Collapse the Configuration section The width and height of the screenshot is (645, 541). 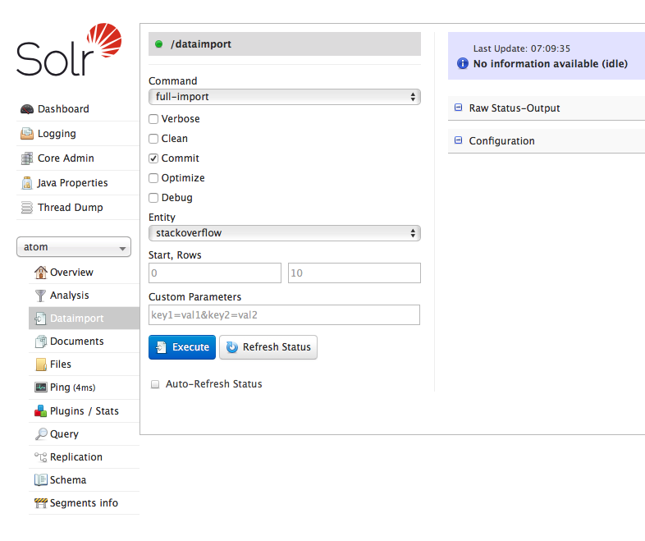pos(458,140)
